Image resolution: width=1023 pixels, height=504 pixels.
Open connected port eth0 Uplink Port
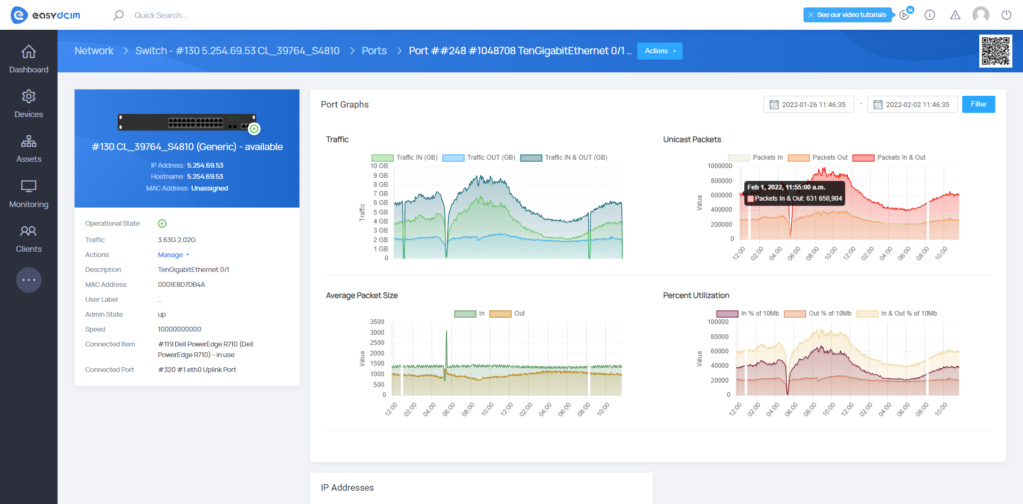coord(197,370)
